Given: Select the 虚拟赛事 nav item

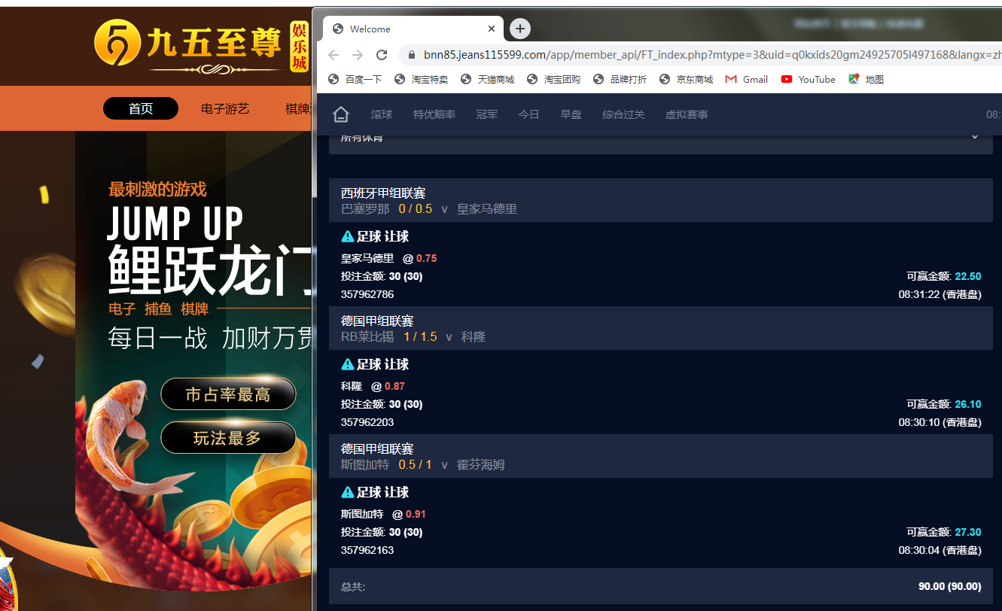Looking at the screenshot, I should 687,114.
